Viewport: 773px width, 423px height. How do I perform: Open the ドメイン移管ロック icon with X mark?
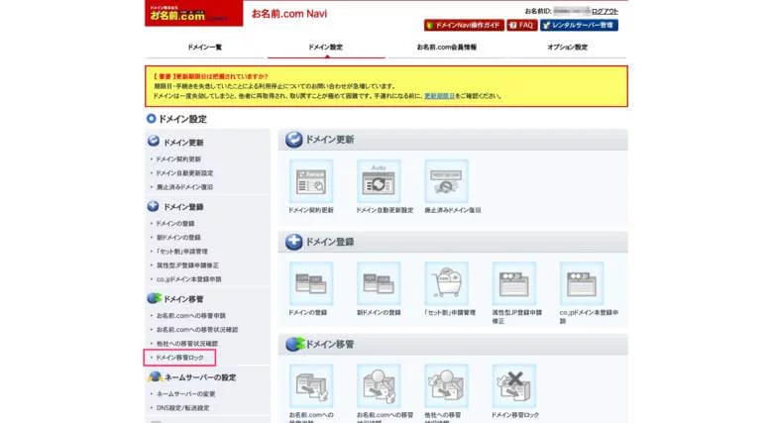513,386
